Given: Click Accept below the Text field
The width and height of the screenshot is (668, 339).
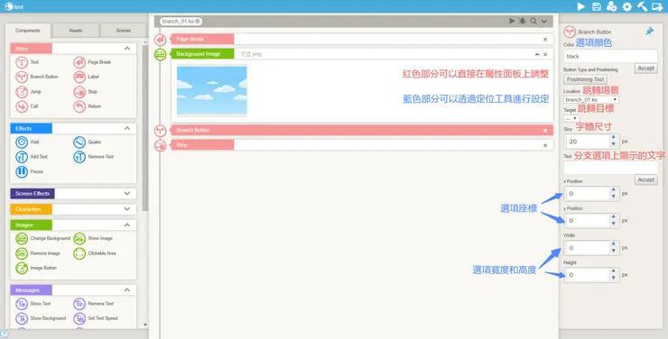Looking at the screenshot, I should [x=645, y=180].
